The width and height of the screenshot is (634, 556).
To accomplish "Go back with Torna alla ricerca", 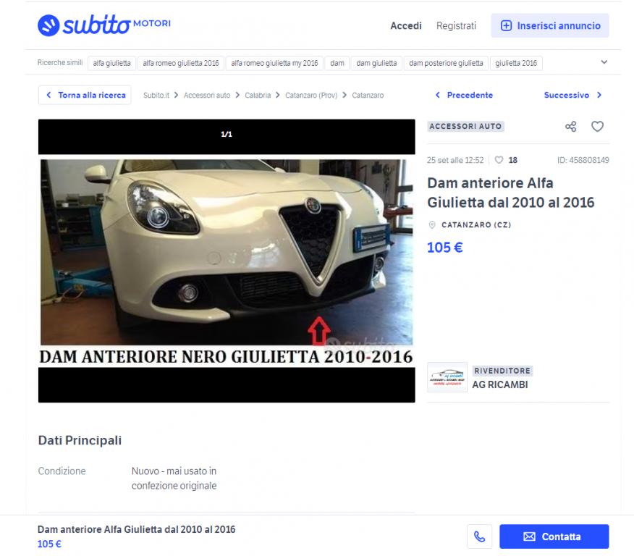I will (x=85, y=95).
